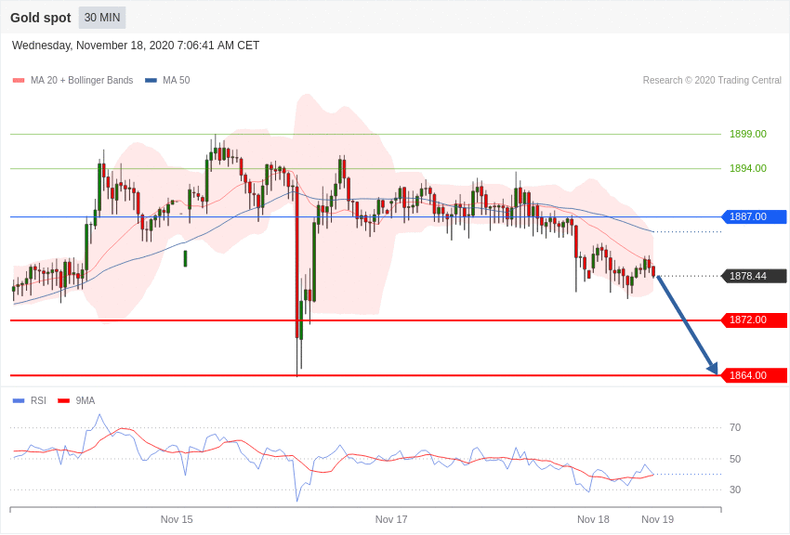
Task: Click the MA 20 + Bollinger Bands legend swatch
Action: pos(19,80)
